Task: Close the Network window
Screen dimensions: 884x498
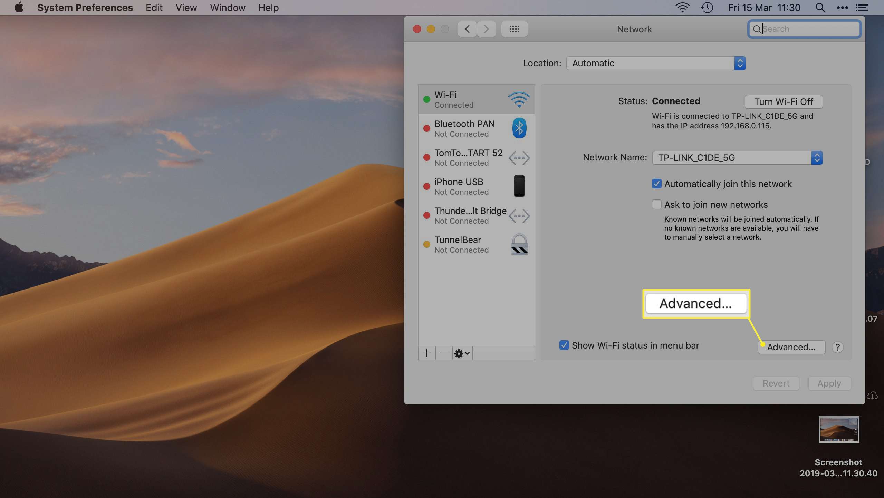Action: point(417,29)
